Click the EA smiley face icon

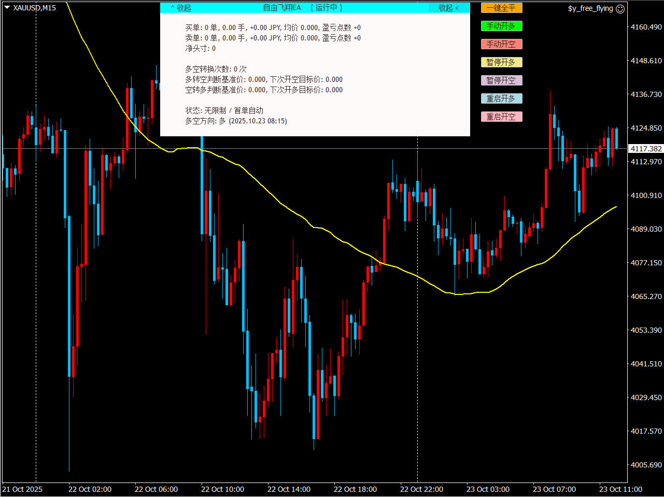click(x=620, y=9)
